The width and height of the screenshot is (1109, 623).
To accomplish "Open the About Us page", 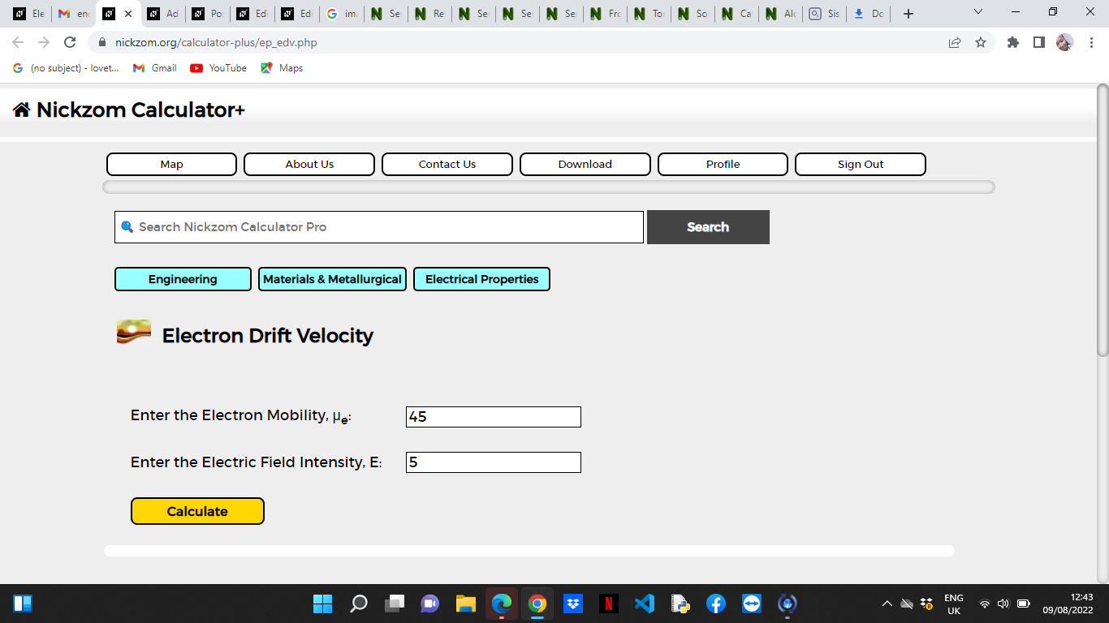I will 309,164.
